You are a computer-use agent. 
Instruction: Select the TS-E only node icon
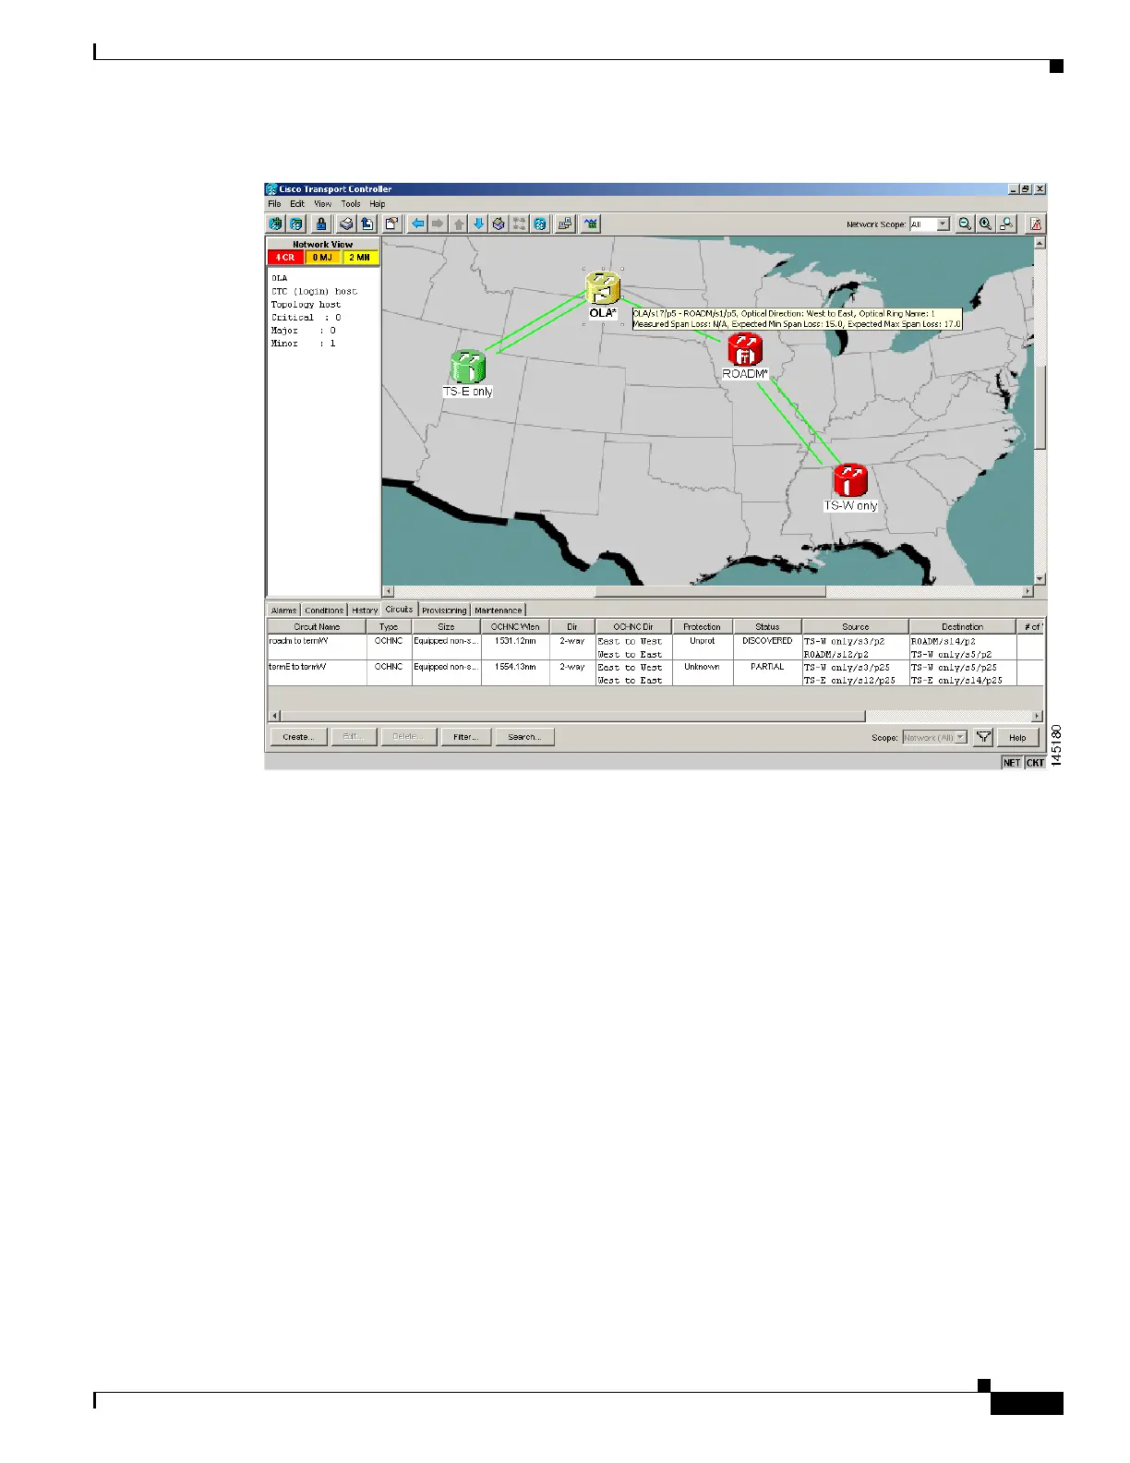(x=468, y=367)
